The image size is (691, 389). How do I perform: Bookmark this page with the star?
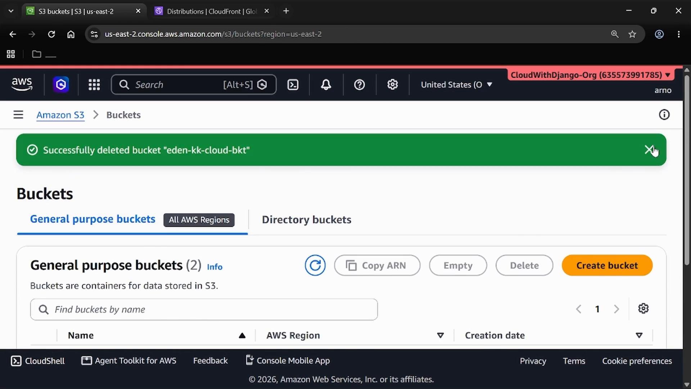click(632, 34)
